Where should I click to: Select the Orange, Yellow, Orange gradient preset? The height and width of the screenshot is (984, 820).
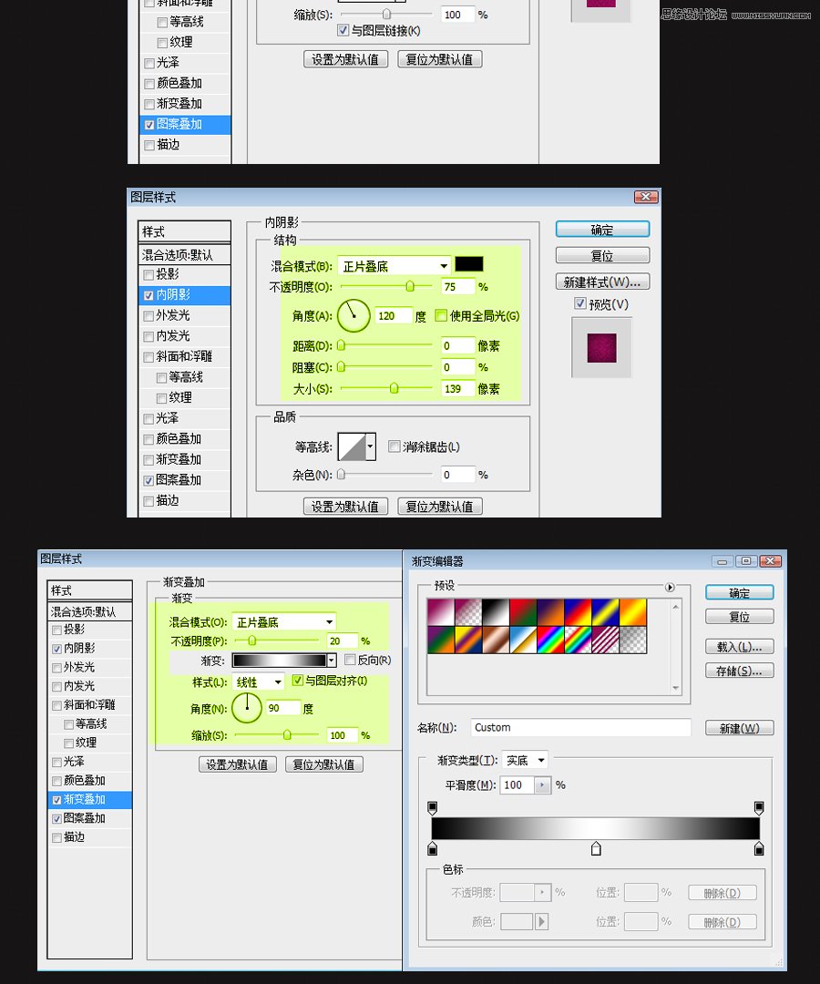[x=633, y=612]
